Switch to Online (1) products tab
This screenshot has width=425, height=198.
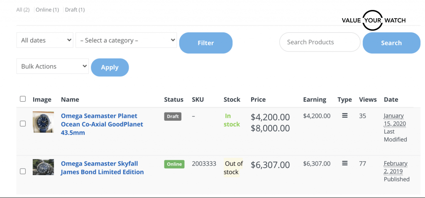pos(47,10)
